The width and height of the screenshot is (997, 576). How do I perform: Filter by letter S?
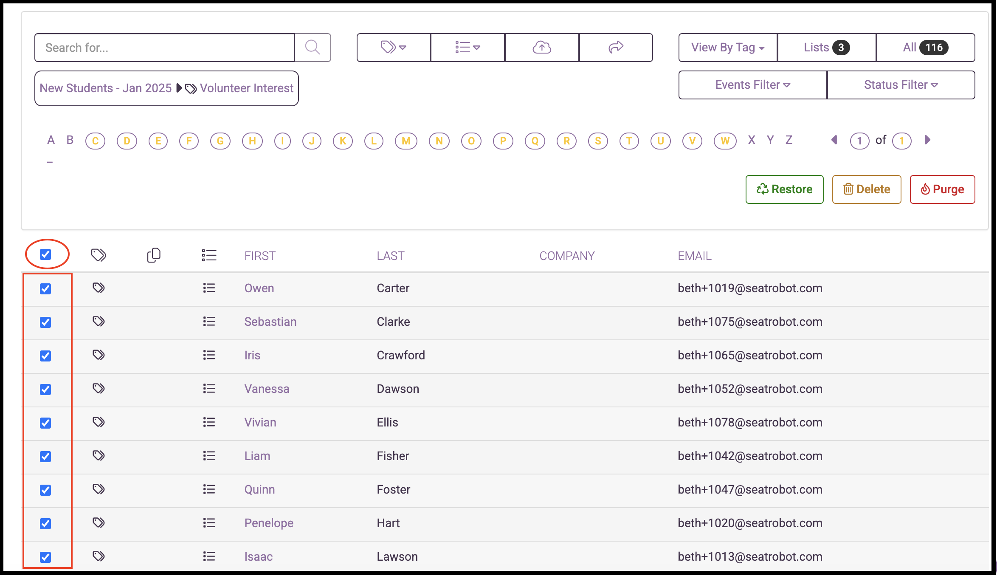pos(598,141)
